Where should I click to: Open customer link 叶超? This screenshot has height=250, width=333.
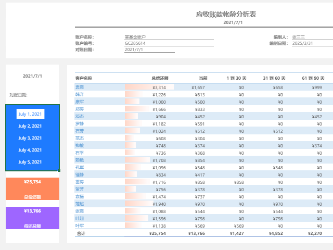tap(80, 218)
